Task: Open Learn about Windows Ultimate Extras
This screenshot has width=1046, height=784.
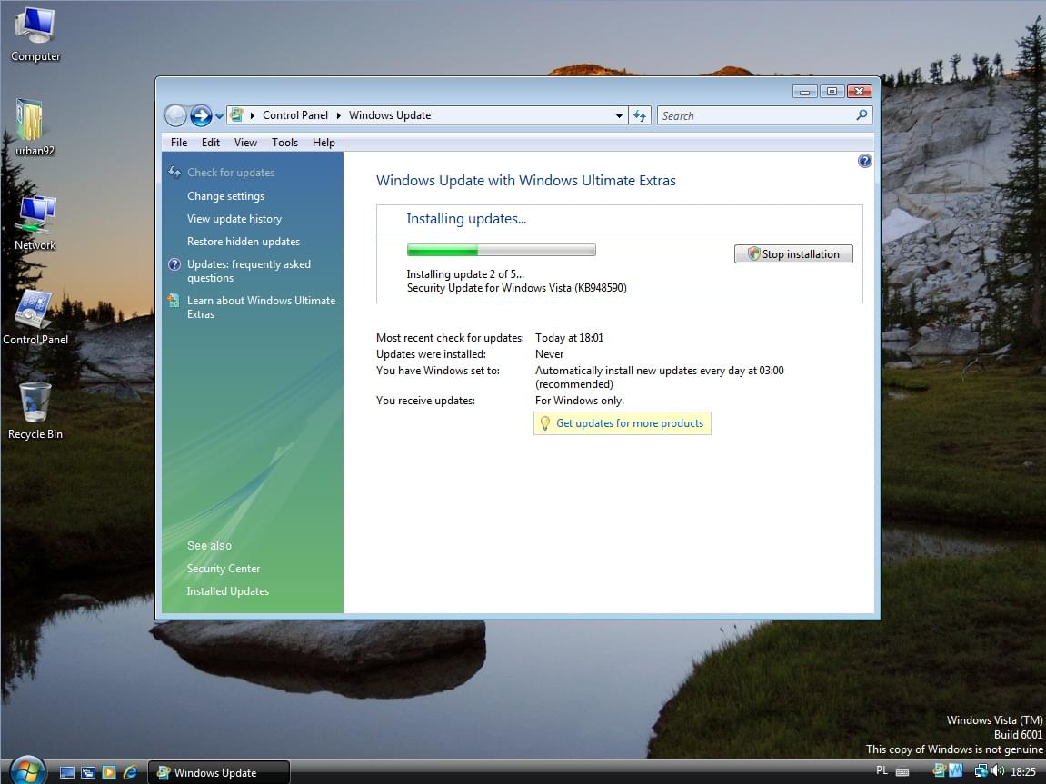Action: [x=261, y=307]
